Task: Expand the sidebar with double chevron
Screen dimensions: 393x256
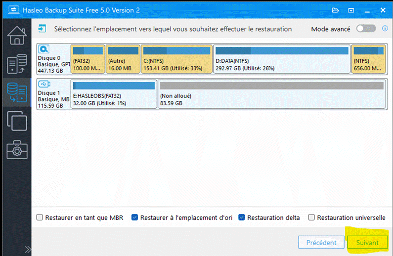Action: tap(28, 249)
